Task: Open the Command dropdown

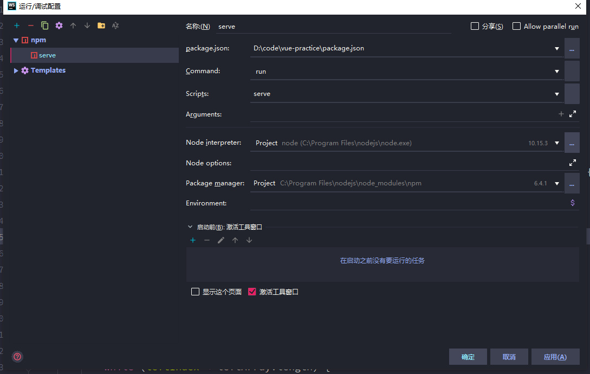Action: (557, 70)
